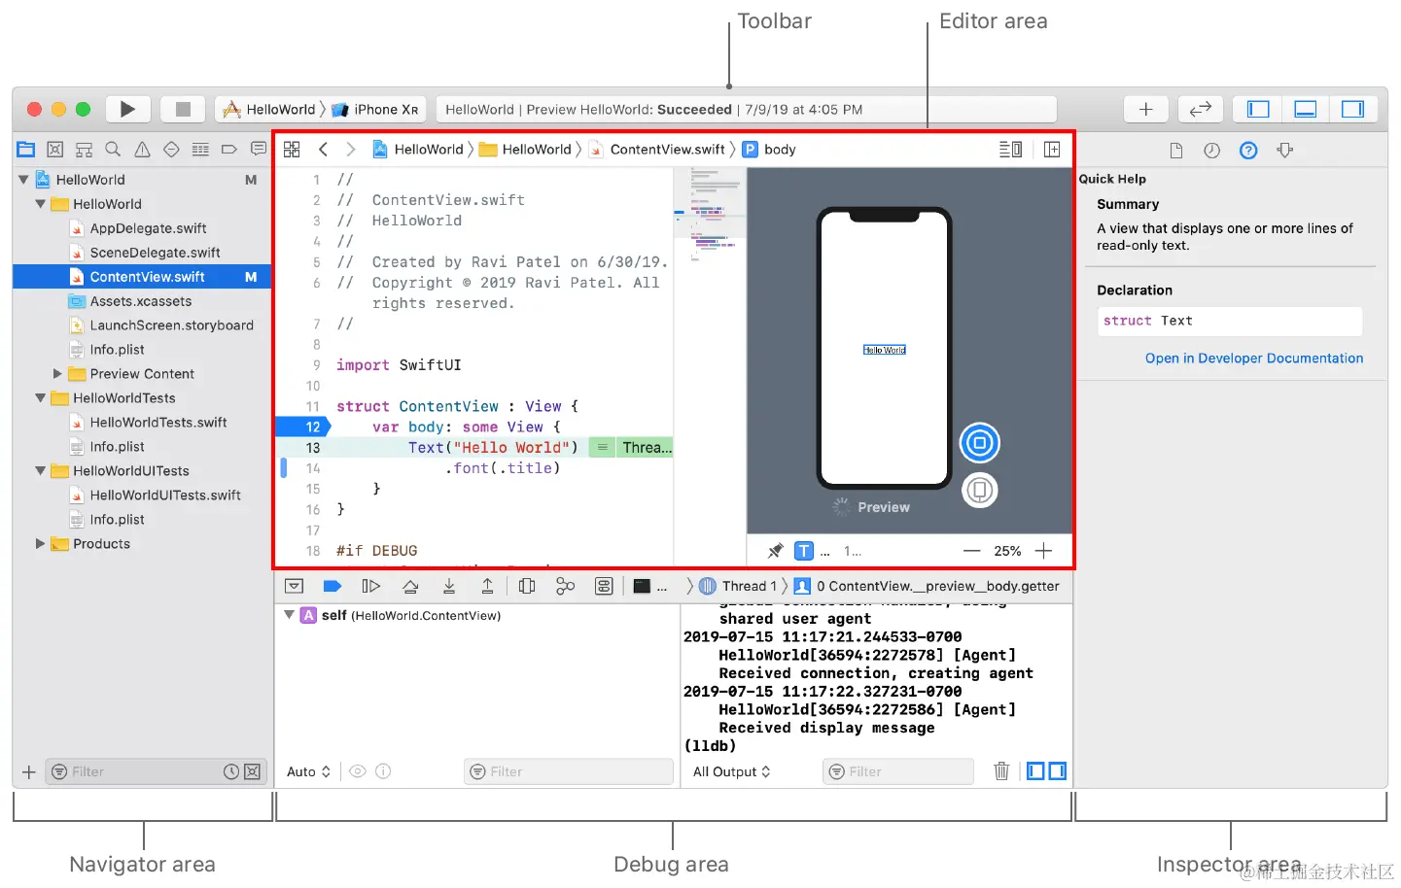Show History inspector
The height and width of the screenshot is (888, 1401).
point(1211,151)
